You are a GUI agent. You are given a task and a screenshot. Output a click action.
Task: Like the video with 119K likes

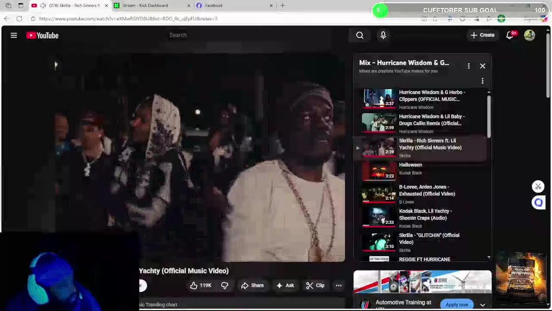(201, 286)
